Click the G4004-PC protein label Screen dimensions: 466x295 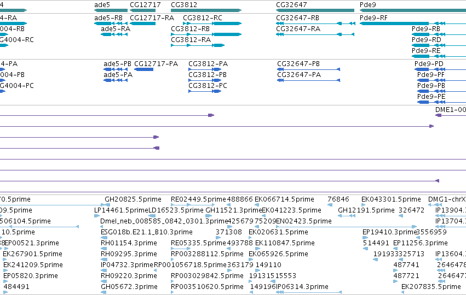(16, 86)
